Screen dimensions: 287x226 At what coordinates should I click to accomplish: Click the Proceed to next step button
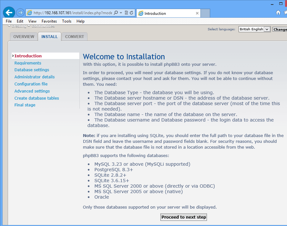[184, 217]
